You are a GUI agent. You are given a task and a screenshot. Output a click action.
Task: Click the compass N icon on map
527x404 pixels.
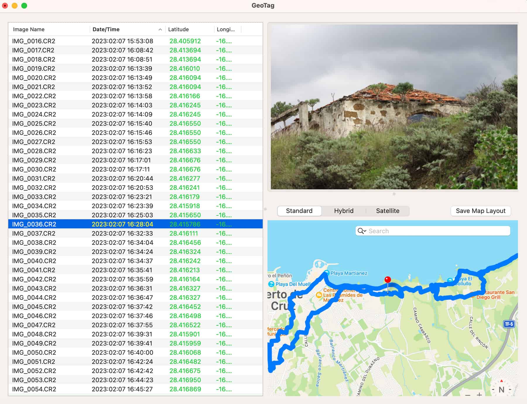[x=501, y=389]
